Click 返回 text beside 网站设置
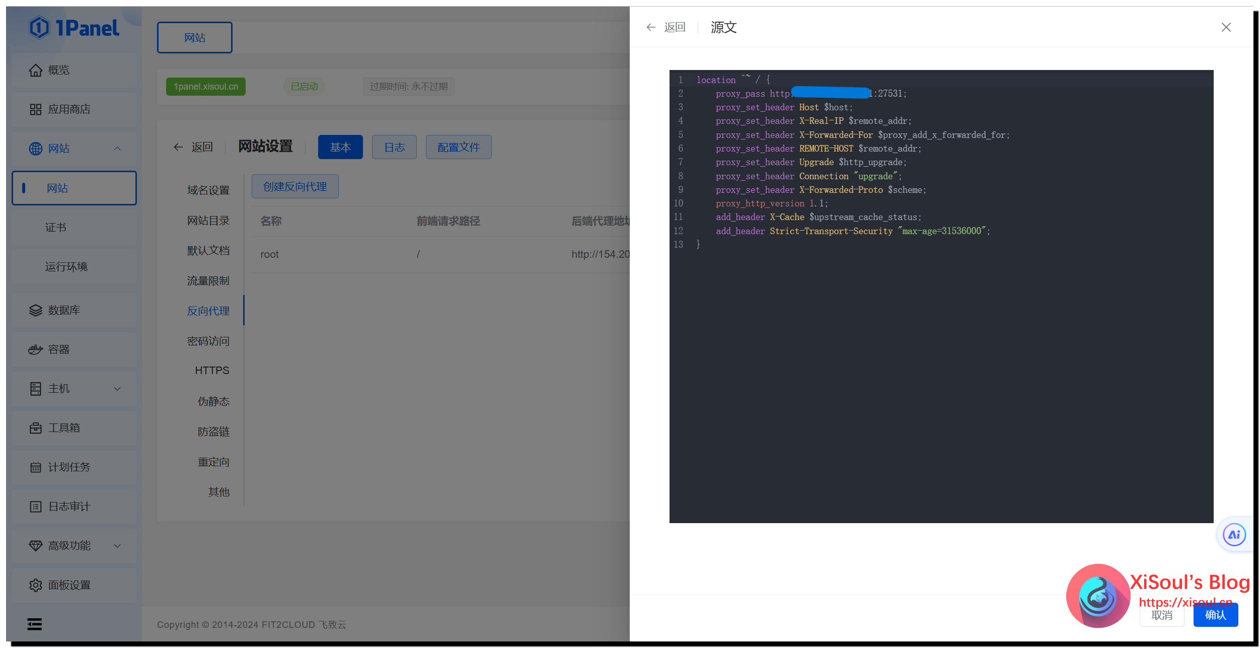 202,147
